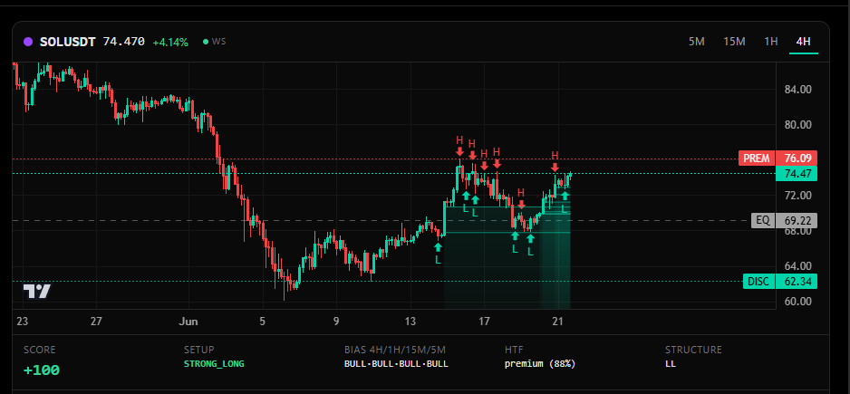Click the SCORE heading label
The height and width of the screenshot is (394, 850).
(x=40, y=351)
